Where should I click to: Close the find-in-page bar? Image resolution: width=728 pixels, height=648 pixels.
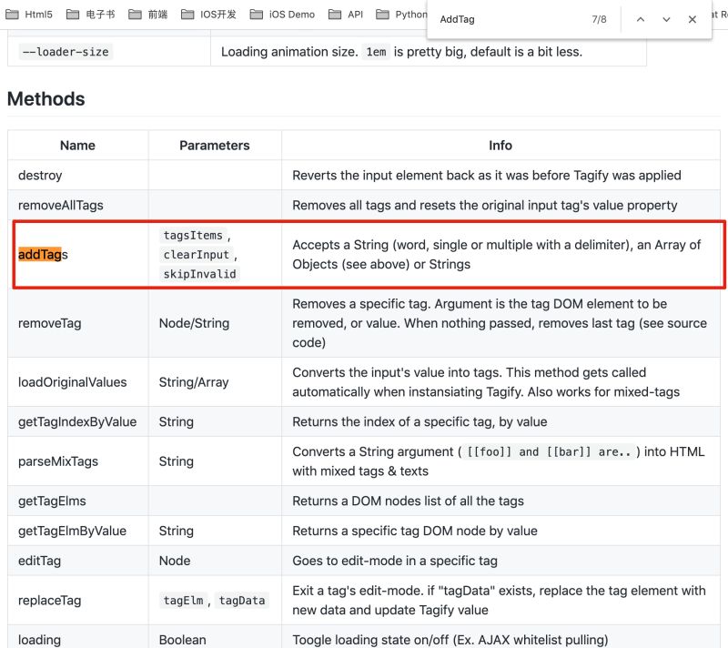point(693,19)
